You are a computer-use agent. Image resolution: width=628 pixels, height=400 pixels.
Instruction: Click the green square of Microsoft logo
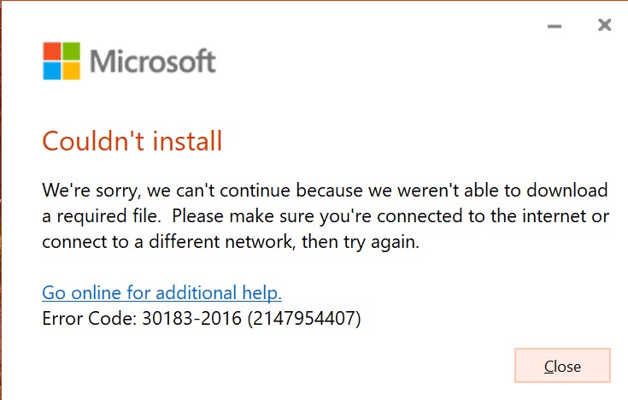(x=71, y=51)
